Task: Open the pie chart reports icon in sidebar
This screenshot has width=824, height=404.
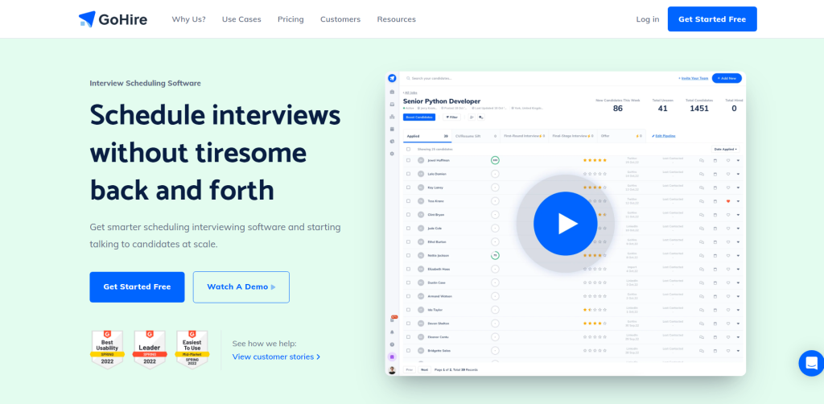Action: point(392,142)
